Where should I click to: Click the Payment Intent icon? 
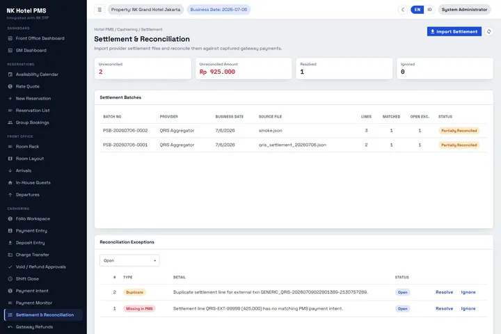pyautogui.click(x=10, y=291)
